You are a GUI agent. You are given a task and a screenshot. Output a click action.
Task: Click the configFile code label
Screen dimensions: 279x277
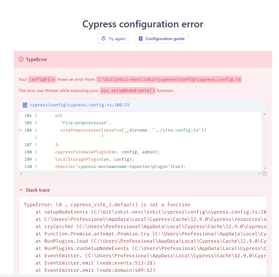click(x=42, y=79)
